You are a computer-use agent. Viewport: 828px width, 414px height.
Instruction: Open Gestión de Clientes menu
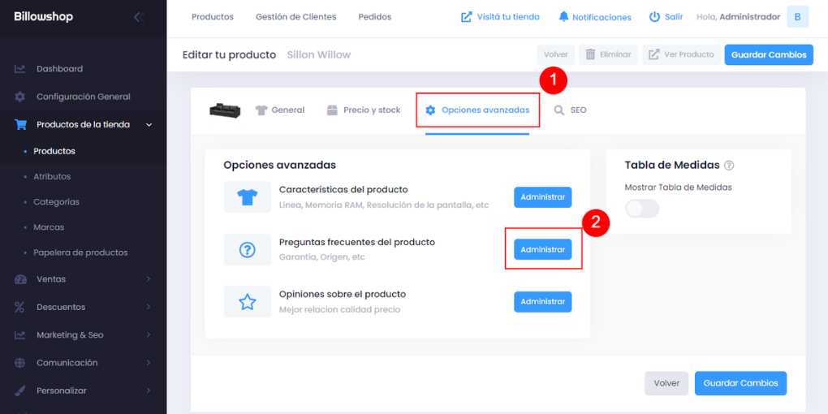coord(295,17)
